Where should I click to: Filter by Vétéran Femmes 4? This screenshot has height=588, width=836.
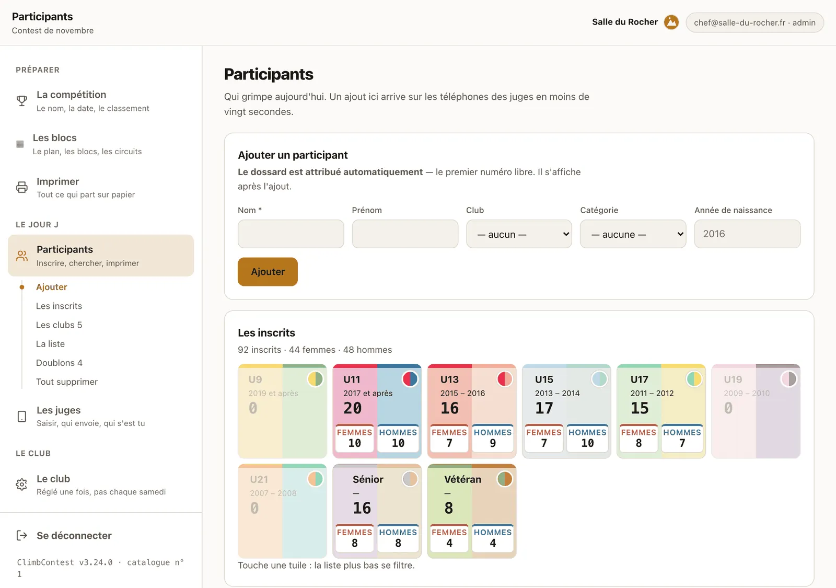pyautogui.click(x=449, y=538)
